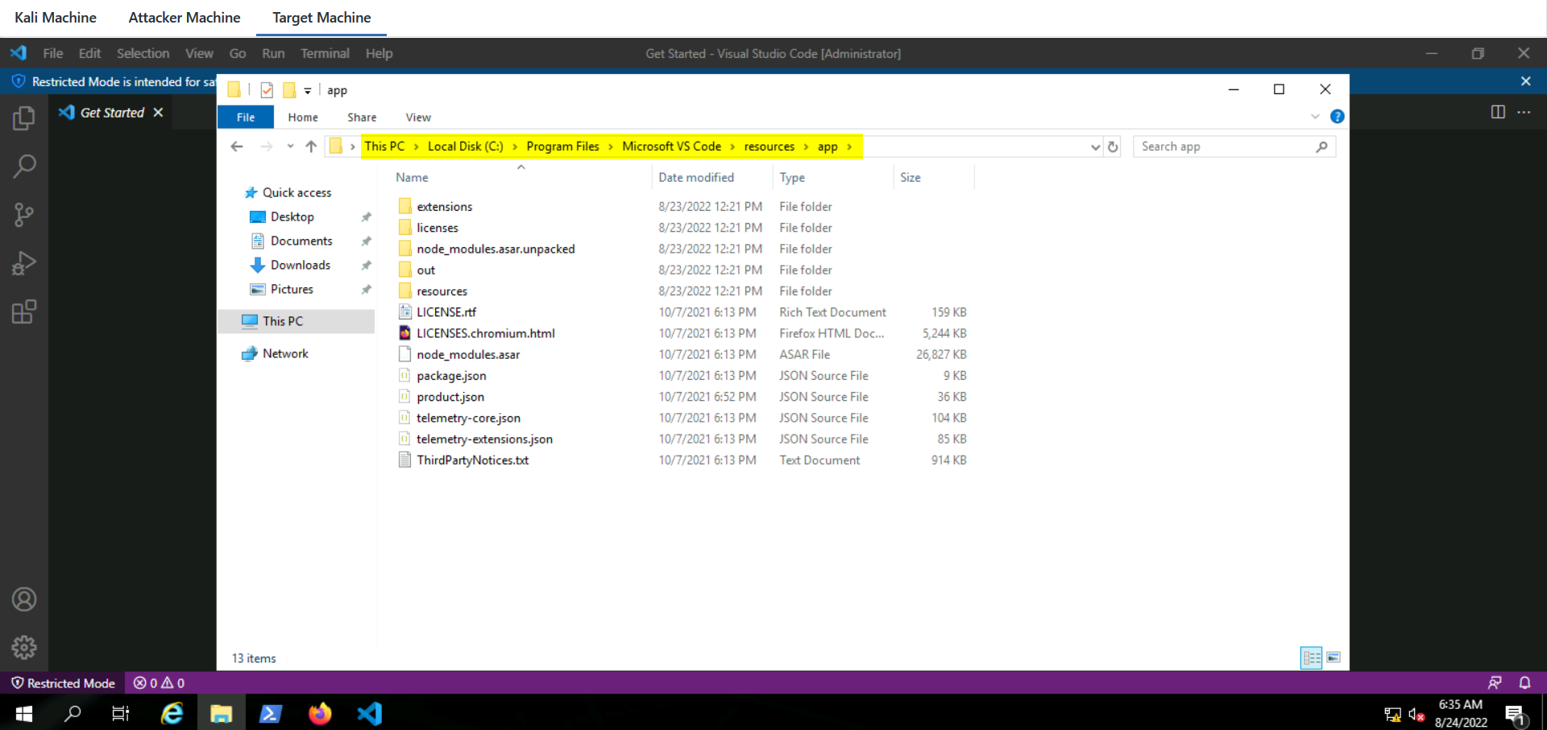1547x730 pixels.
Task: Switch to Attacker Machine tab
Action: 185,18
